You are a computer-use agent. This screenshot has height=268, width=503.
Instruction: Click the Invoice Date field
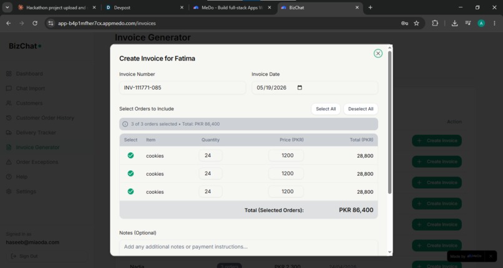315,88
